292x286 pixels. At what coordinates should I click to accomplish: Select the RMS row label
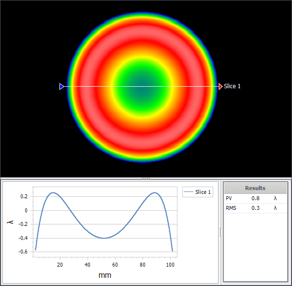(x=232, y=208)
